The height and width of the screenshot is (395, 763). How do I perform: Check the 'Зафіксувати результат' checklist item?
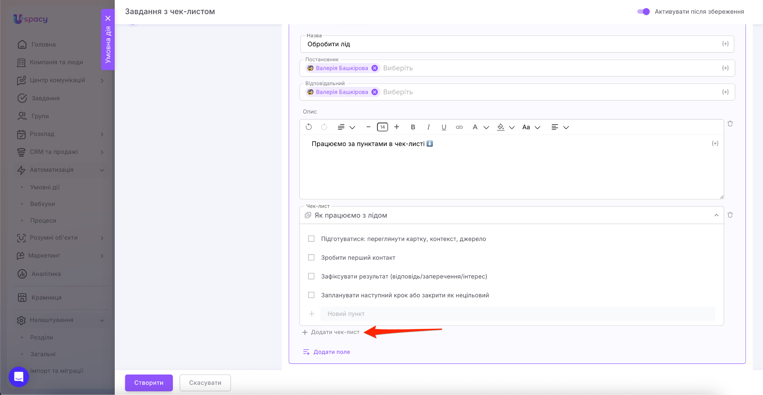(x=311, y=276)
